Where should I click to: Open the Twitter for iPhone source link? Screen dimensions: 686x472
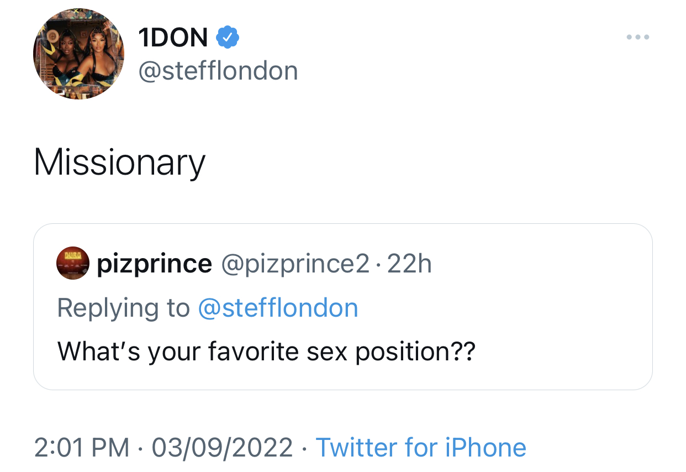pos(421,447)
